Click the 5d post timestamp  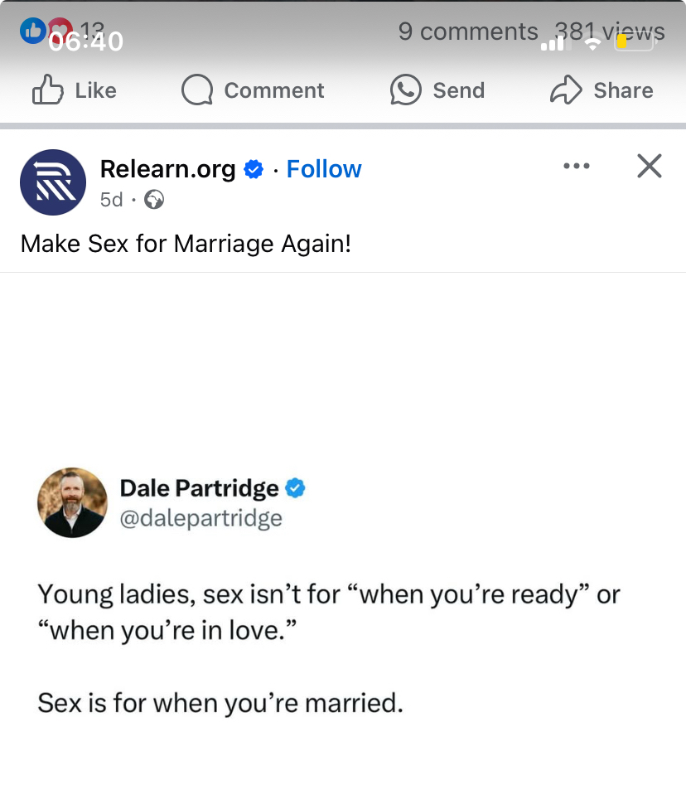(x=111, y=200)
